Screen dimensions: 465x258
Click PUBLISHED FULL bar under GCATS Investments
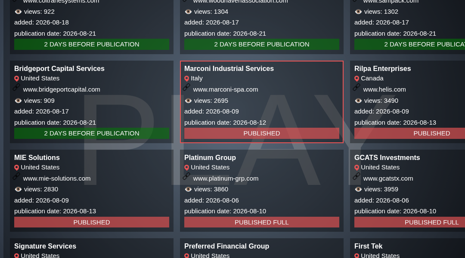click(x=409, y=222)
